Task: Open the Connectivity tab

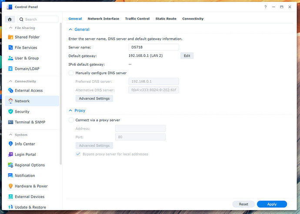Action: (x=193, y=19)
